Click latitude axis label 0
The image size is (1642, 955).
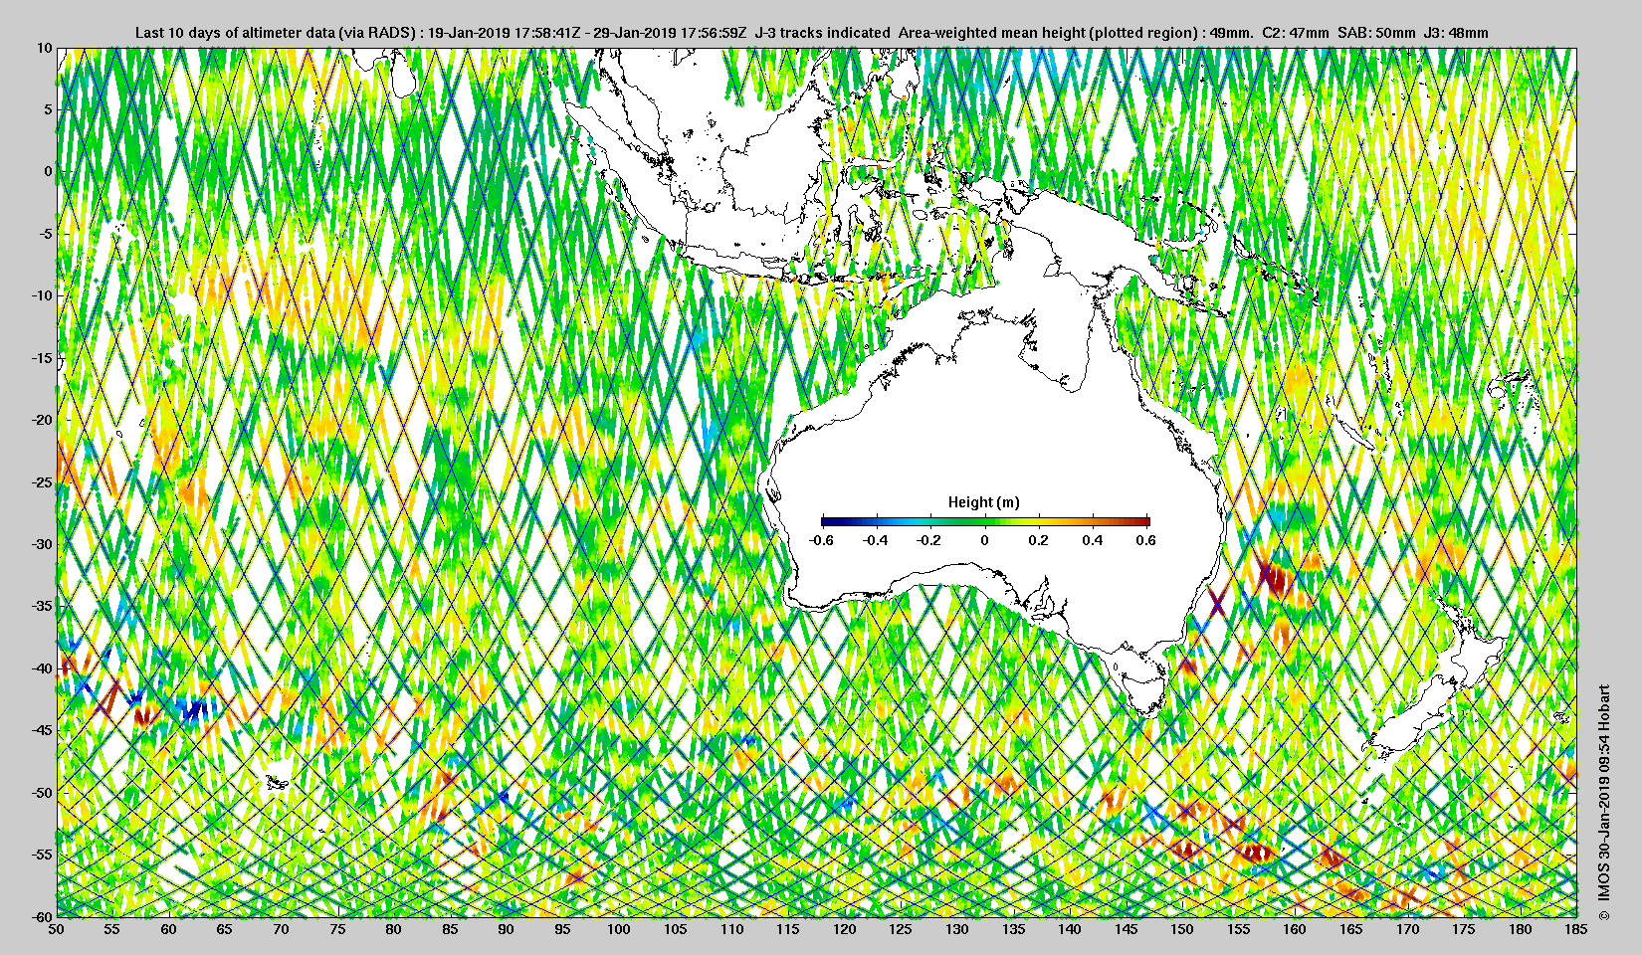click(x=47, y=171)
